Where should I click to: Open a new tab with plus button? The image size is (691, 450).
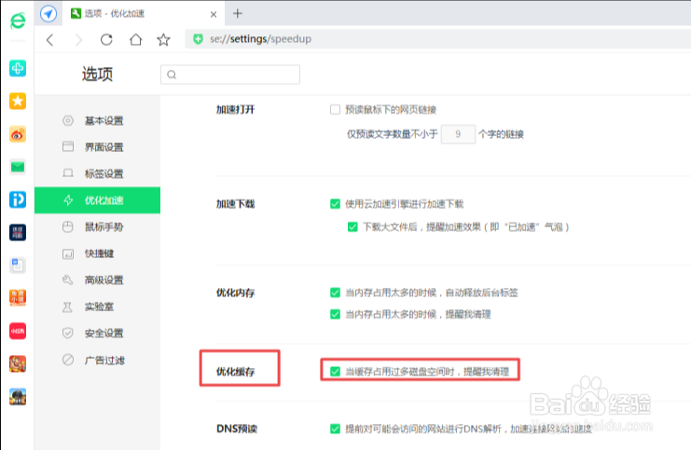[238, 14]
